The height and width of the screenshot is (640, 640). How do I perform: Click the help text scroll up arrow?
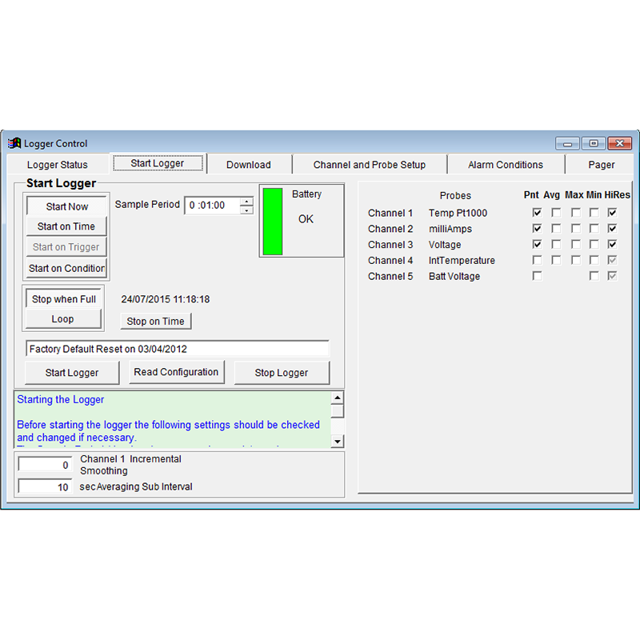338,398
